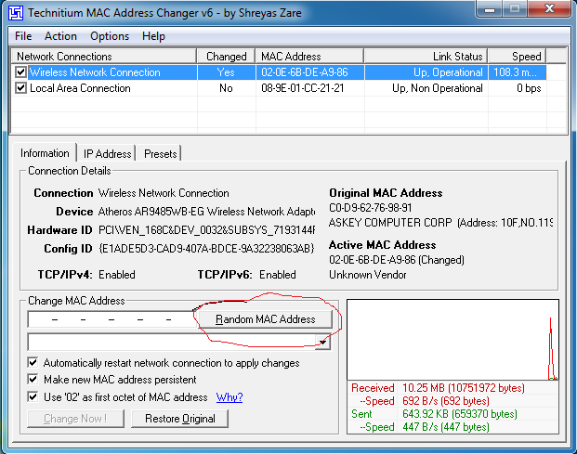
Task: Click sent speed 447 B/s value
Action: (x=446, y=427)
